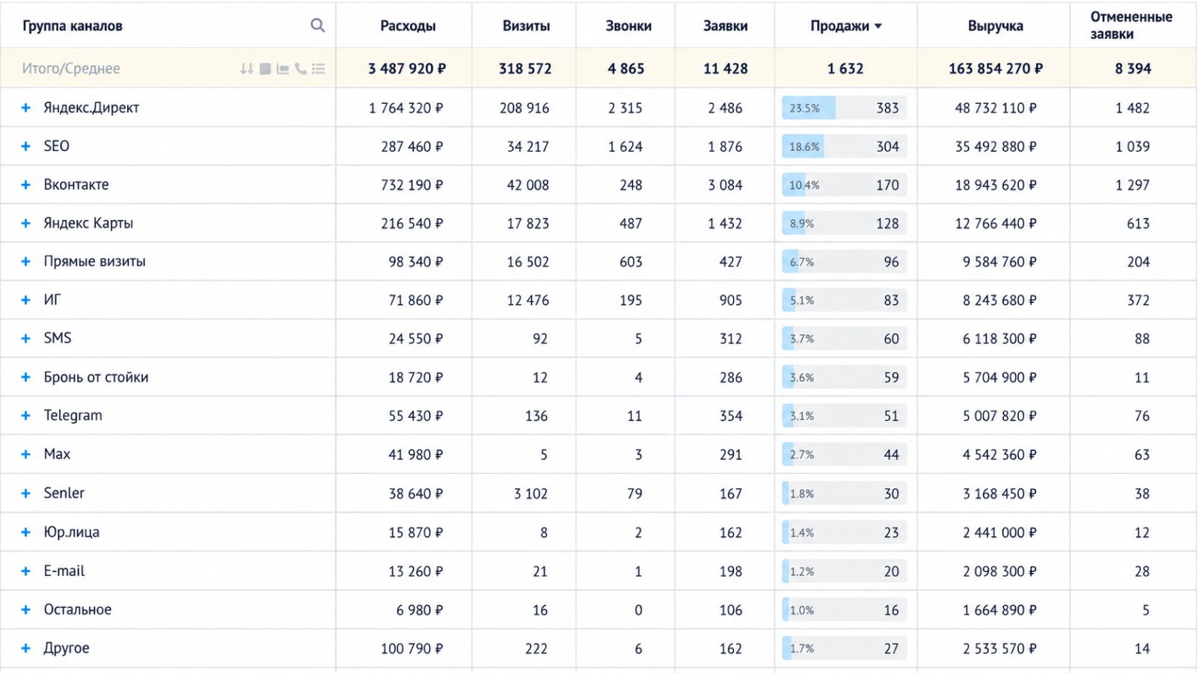
Task: Select the Итого/Среднее totals label
Action: [x=71, y=69]
